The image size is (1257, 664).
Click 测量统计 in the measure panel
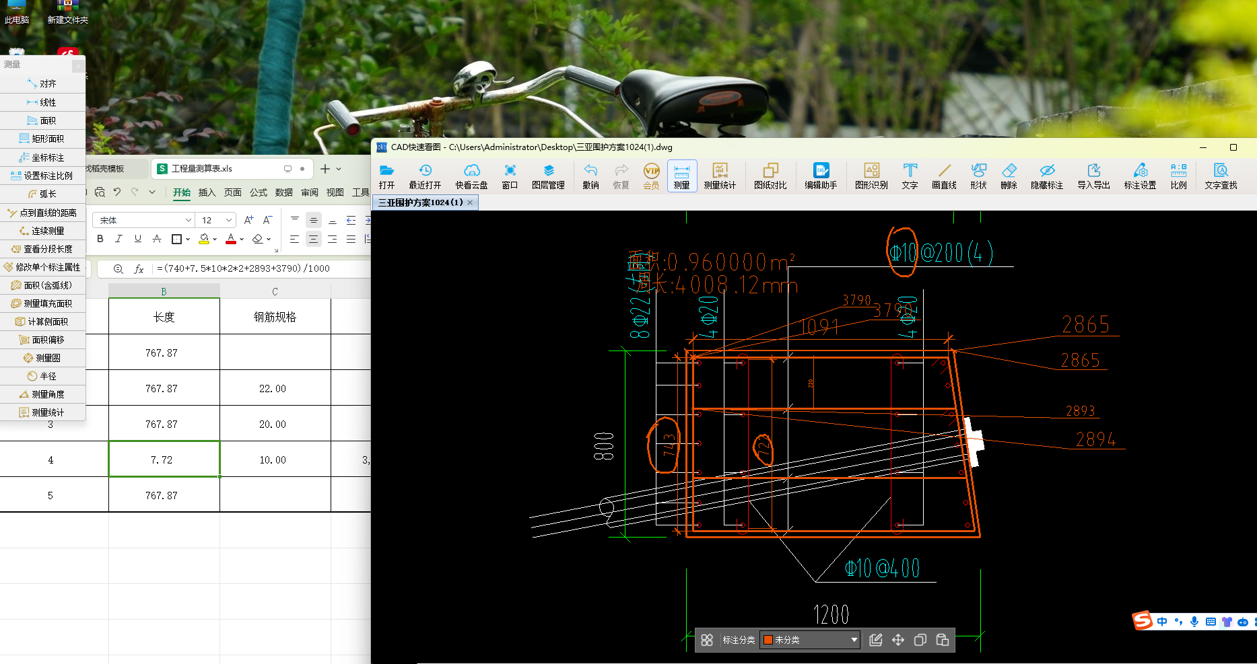(x=42, y=412)
